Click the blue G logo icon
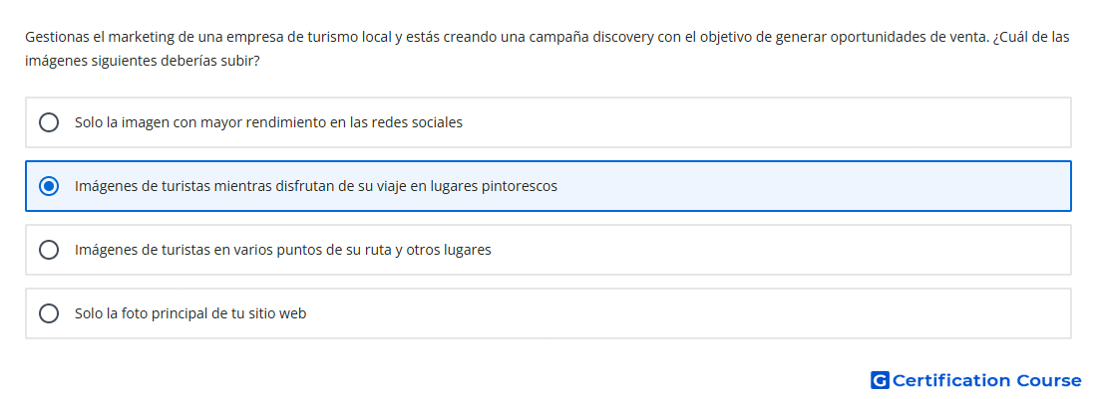The image size is (1097, 399). pyautogui.click(x=880, y=380)
